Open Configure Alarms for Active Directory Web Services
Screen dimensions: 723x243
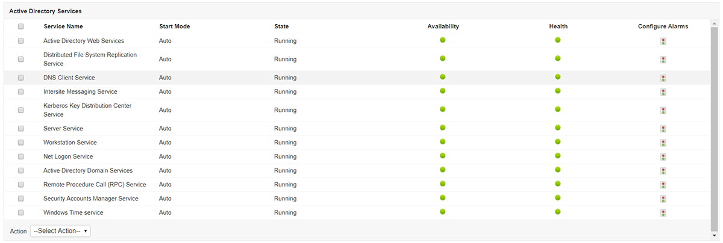(663, 42)
